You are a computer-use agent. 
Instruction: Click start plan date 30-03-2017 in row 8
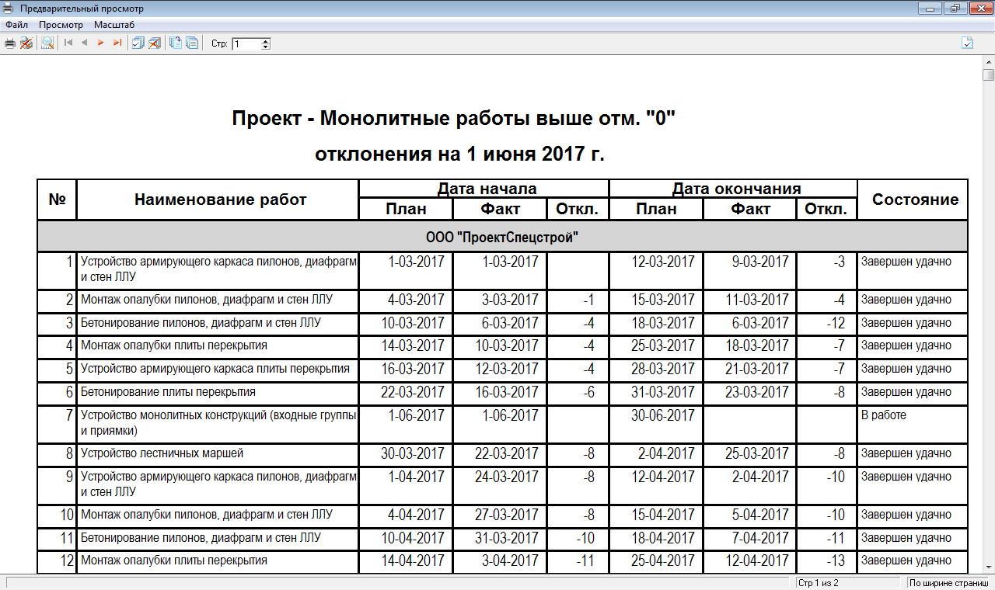(413, 453)
